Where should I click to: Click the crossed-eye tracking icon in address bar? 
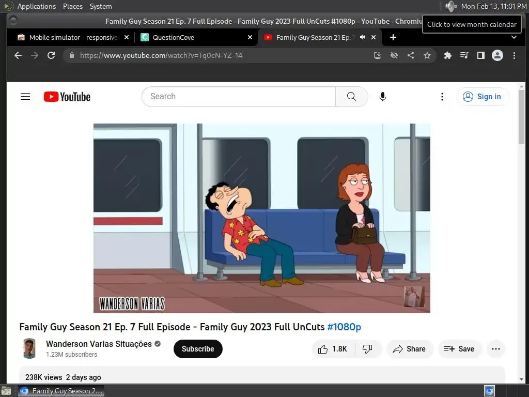pyautogui.click(x=394, y=55)
